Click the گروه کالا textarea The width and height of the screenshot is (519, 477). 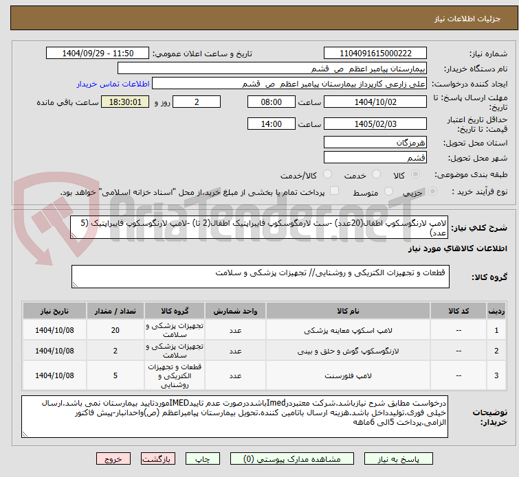(260, 277)
